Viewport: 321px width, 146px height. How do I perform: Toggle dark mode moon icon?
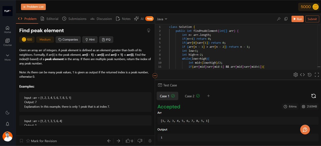[x=7, y=113]
